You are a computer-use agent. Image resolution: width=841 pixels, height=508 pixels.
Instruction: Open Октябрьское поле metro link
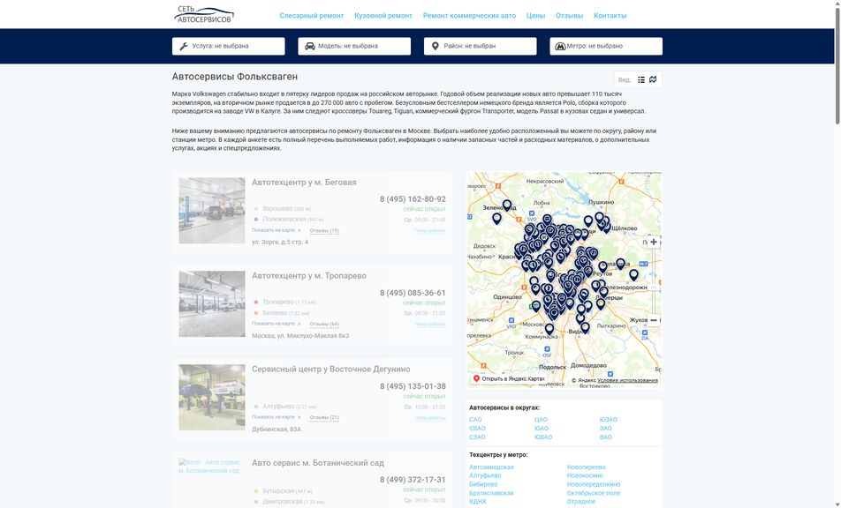(594, 493)
